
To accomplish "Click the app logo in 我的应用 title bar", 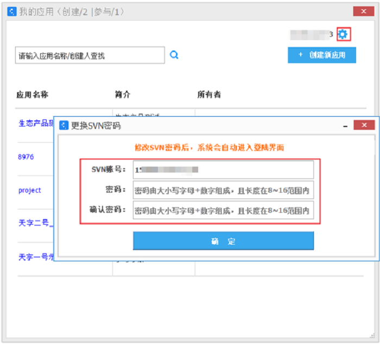I will (11, 11).
